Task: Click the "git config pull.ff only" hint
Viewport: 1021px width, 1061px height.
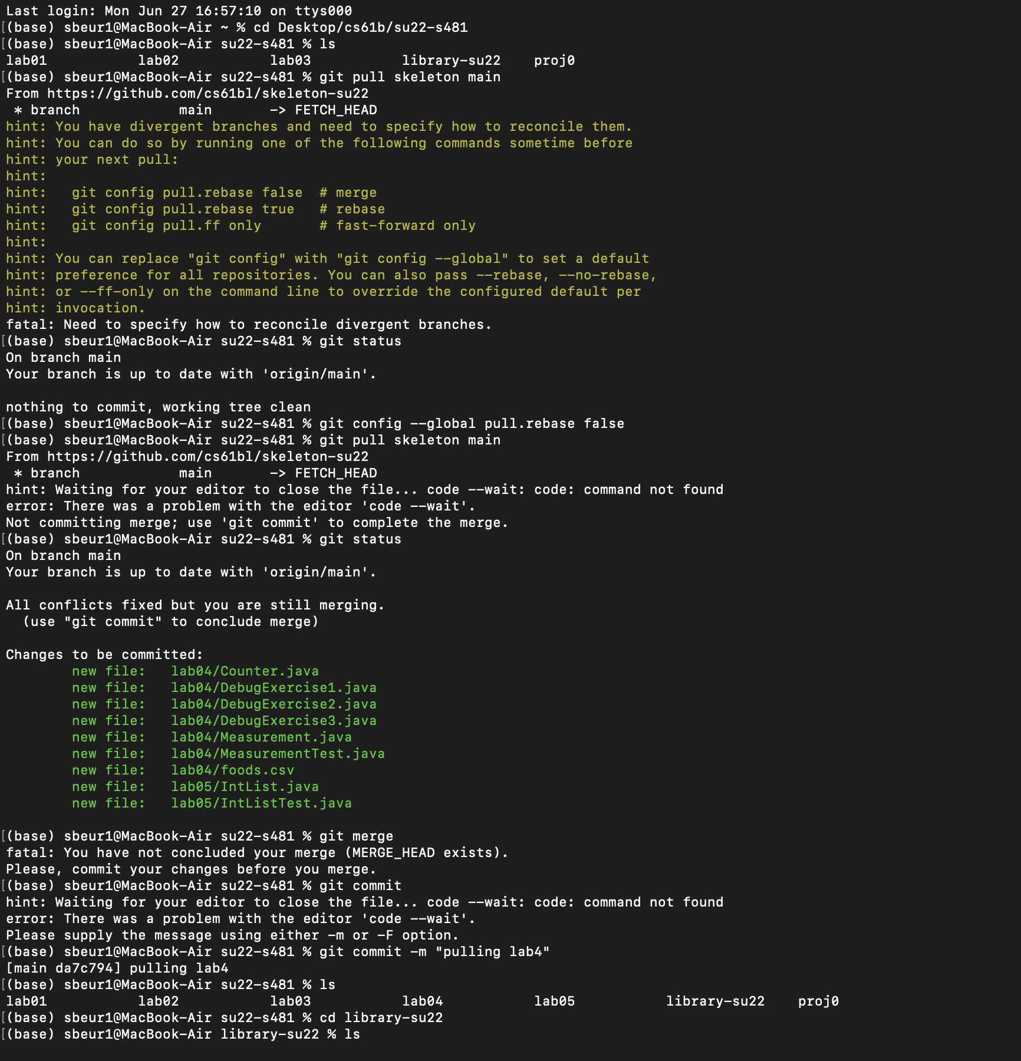Action: point(166,226)
